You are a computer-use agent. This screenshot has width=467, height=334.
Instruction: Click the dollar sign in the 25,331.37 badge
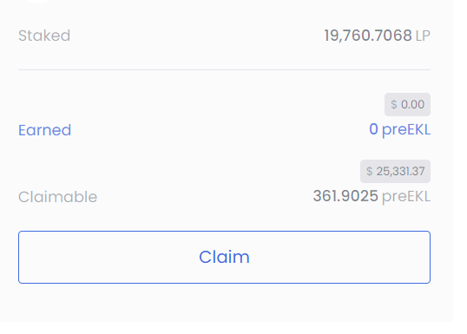point(369,171)
